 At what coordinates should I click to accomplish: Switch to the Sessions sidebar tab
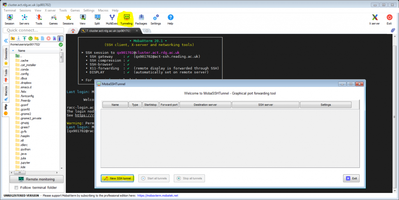6,57
